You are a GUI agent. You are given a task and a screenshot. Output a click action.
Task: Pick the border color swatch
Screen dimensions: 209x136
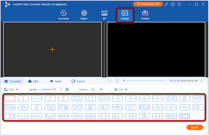[x=61, y=89]
